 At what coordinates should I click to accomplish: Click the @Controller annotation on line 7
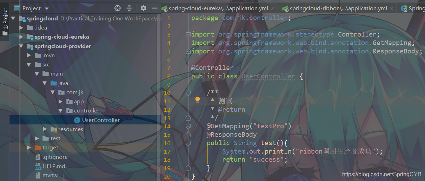click(x=212, y=68)
